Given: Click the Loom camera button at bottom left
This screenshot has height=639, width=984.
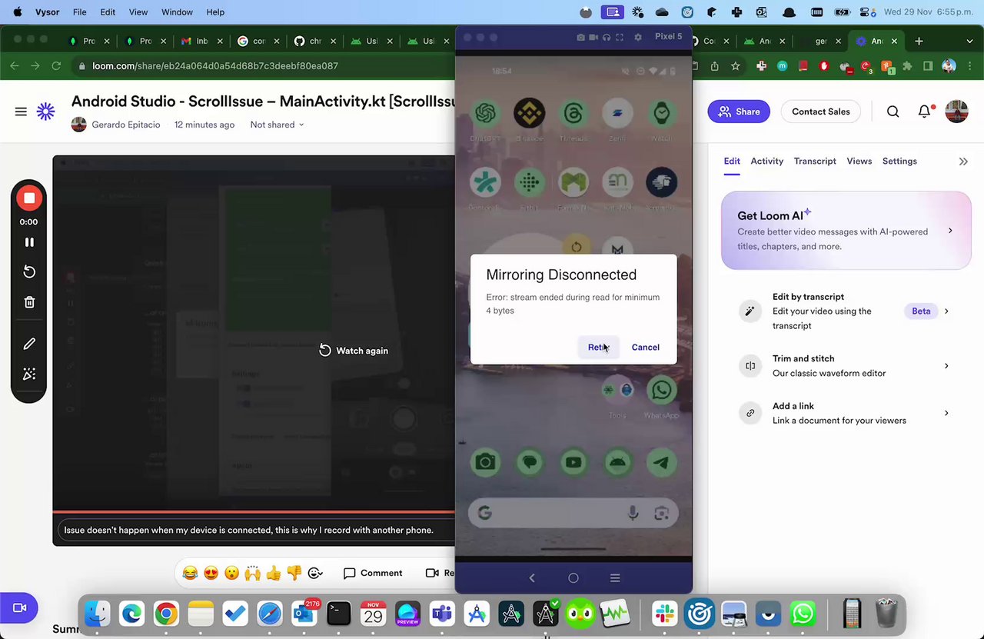Looking at the screenshot, I should point(19,607).
